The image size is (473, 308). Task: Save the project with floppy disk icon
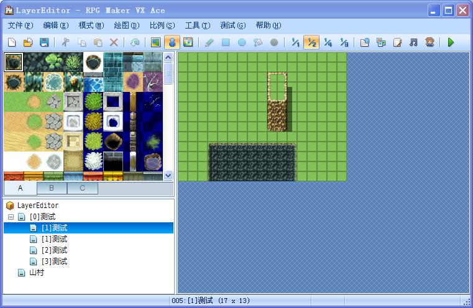coord(44,42)
